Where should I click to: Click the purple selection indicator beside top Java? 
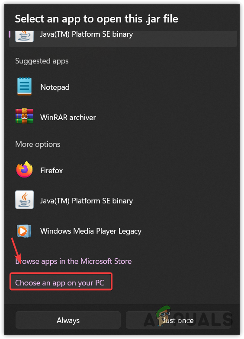10,34
